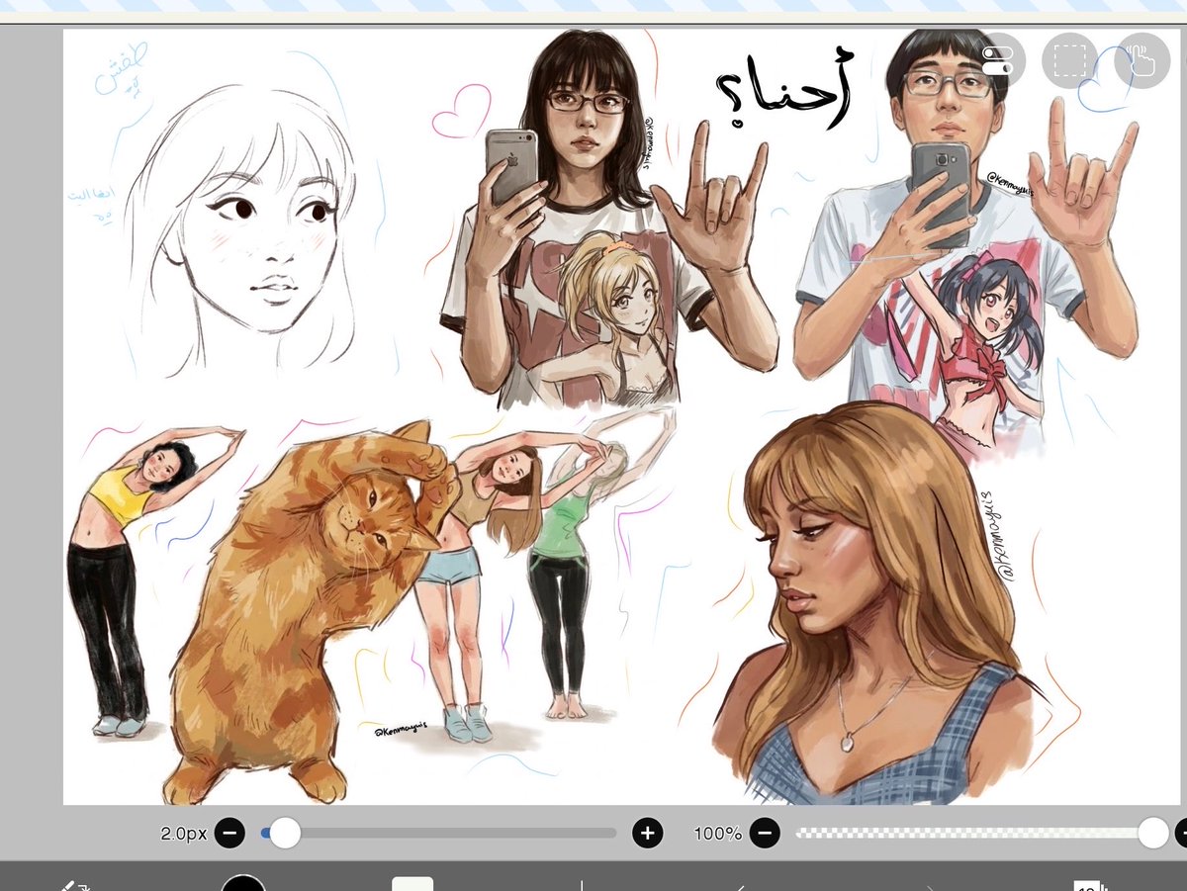Decrease opacity with the minus button

tap(764, 834)
